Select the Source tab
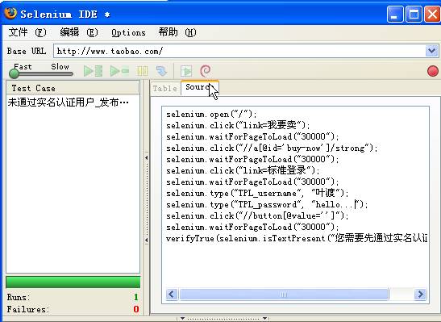Viewport: 441px width, 322px height. click(x=199, y=88)
